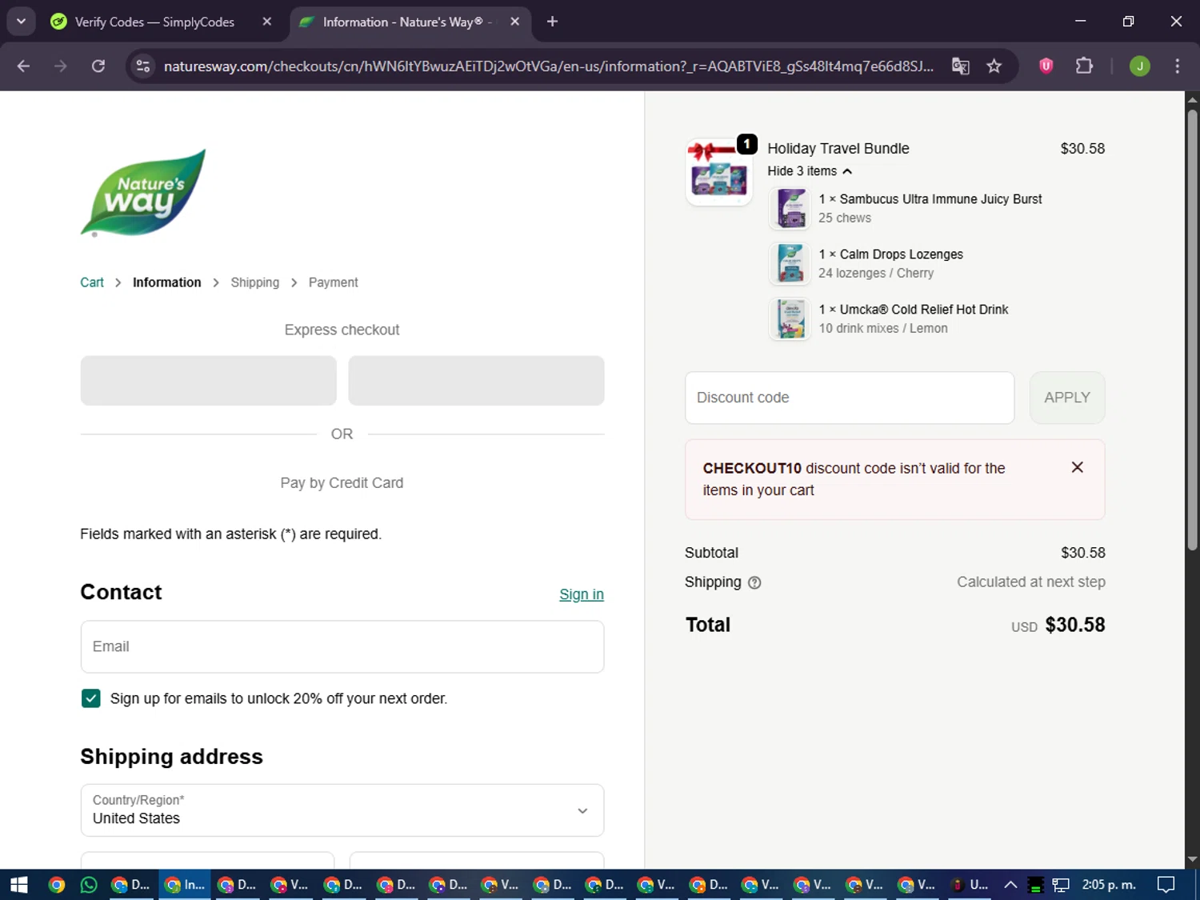Switch to the Verify Codes — SimplyCodes tab
The image size is (1200, 900).
tap(154, 22)
